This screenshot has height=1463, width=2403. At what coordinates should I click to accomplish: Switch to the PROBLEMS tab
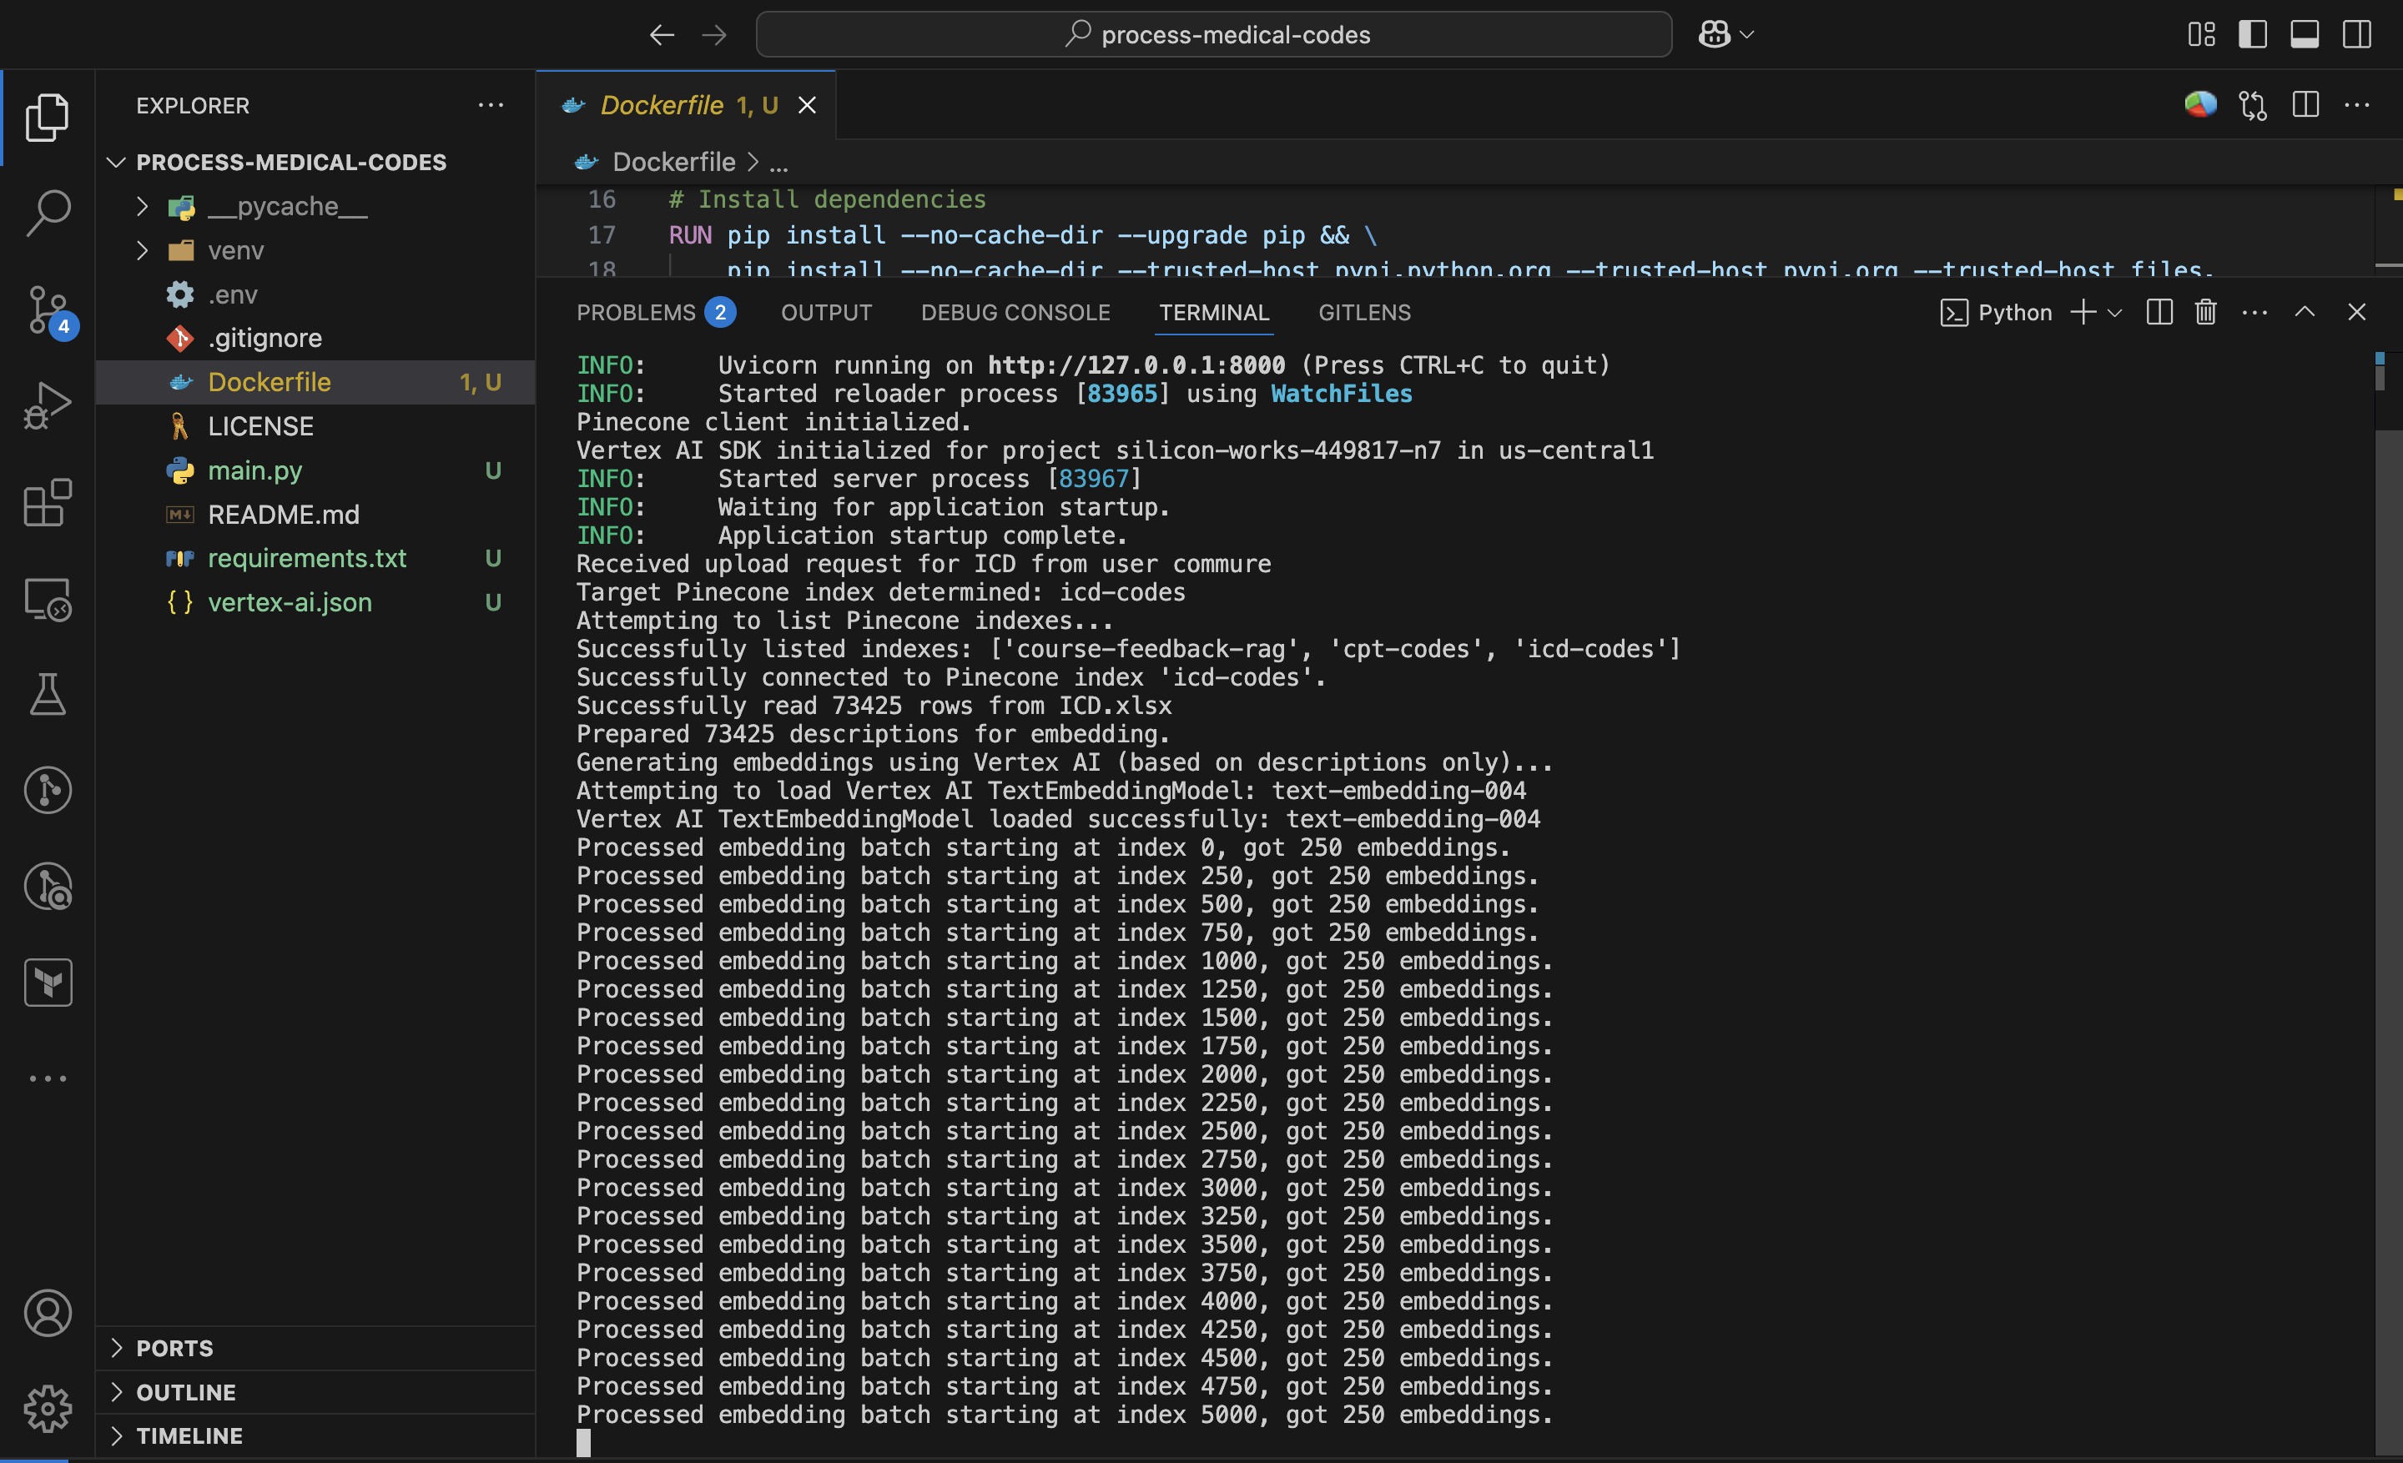coord(636,313)
